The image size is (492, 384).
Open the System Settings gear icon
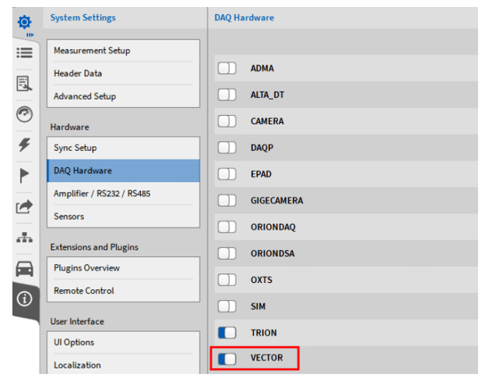click(x=23, y=20)
